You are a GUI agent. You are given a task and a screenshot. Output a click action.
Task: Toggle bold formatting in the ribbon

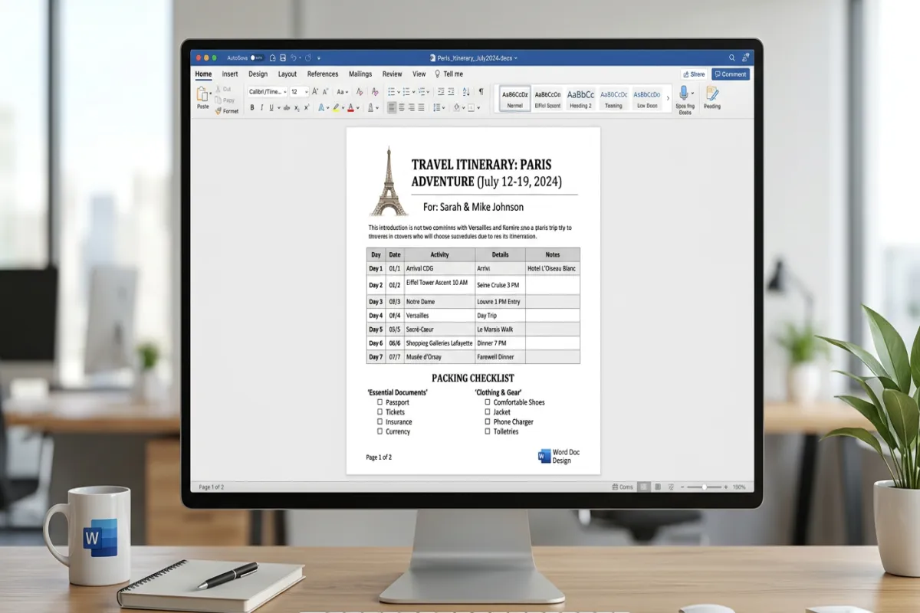pyautogui.click(x=251, y=107)
